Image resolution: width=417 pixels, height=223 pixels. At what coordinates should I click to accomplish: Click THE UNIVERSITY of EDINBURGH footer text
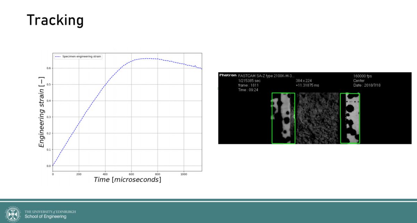point(50,211)
